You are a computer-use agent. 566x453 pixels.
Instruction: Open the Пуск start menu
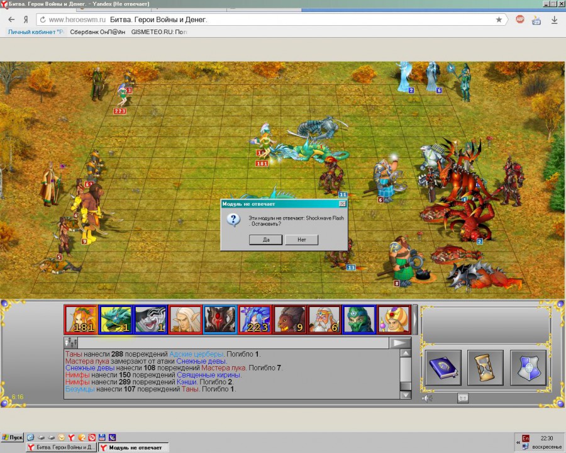[13, 437]
